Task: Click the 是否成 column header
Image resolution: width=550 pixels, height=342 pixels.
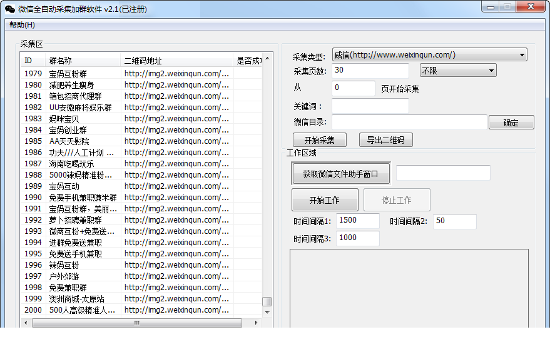Action: click(248, 61)
